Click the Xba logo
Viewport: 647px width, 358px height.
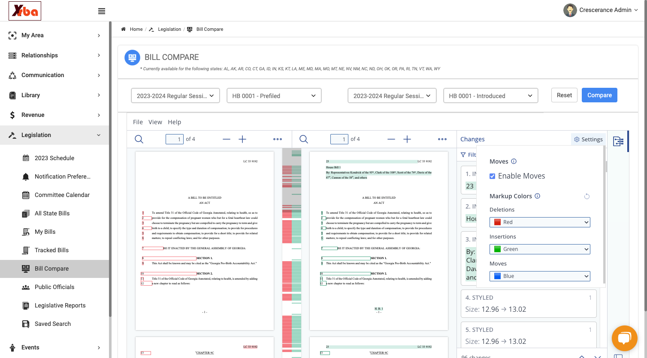(25, 11)
